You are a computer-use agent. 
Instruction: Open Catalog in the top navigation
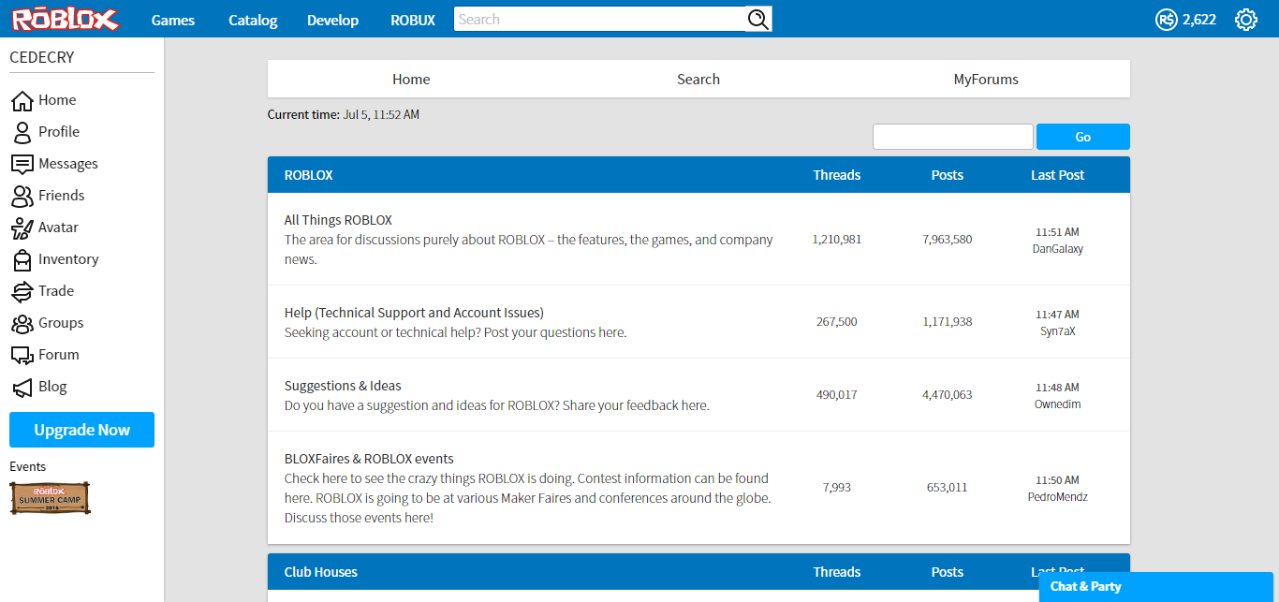tap(253, 20)
